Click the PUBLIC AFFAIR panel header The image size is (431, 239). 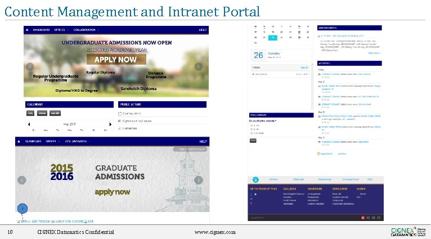pyautogui.click(x=162, y=105)
